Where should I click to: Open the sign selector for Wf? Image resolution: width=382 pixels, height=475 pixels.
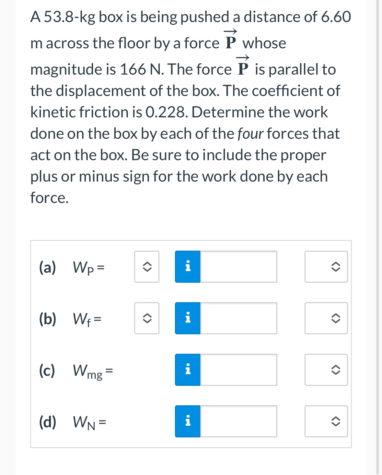tap(146, 318)
